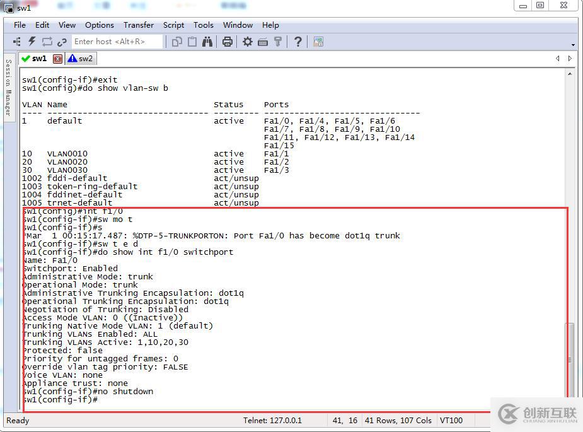The image size is (583, 432).
Task: Click the terminal scrollbar up arrow
Action: [570, 74]
